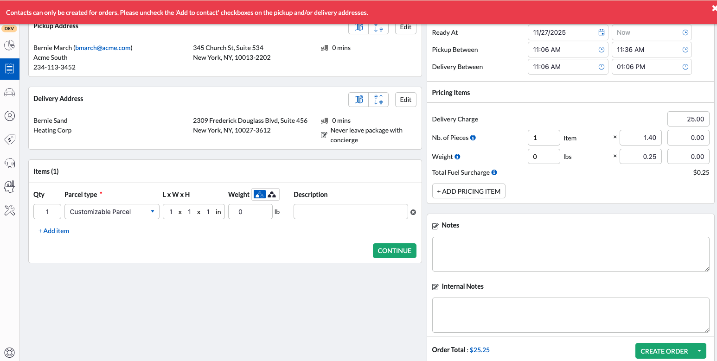The height and width of the screenshot is (361, 717).
Task: Open time picker for Pickup Between 11:36 AM
Action: [x=685, y=50]
